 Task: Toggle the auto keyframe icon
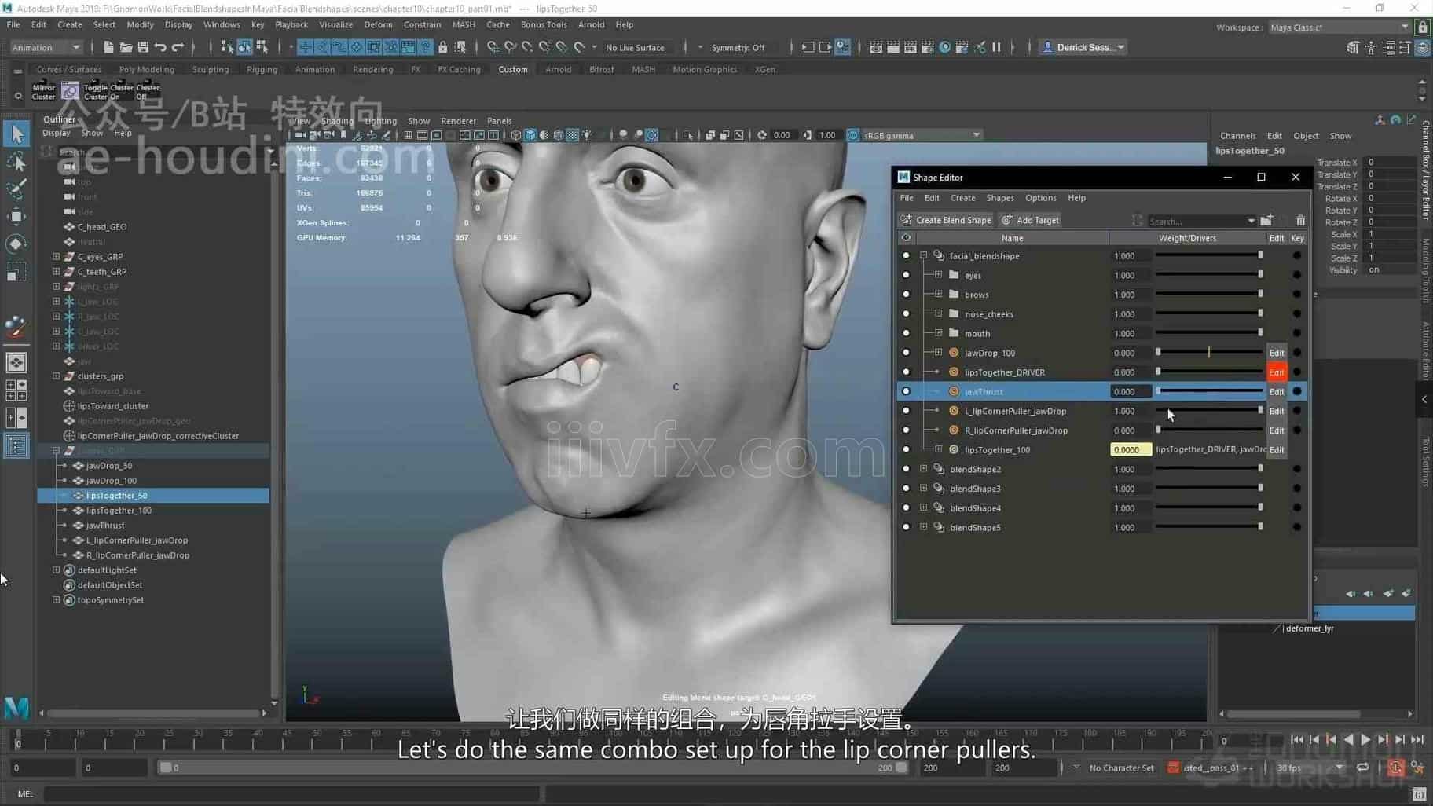(1395, 768)
